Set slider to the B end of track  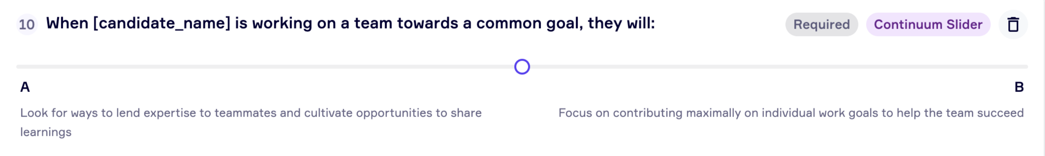(x=1026, y=67)
